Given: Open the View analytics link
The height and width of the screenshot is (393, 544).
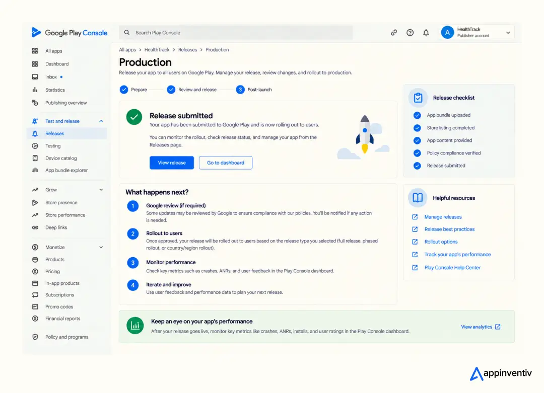Looking at the screenshot, I should tap(481, 327).
